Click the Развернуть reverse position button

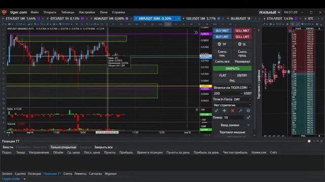242,62
